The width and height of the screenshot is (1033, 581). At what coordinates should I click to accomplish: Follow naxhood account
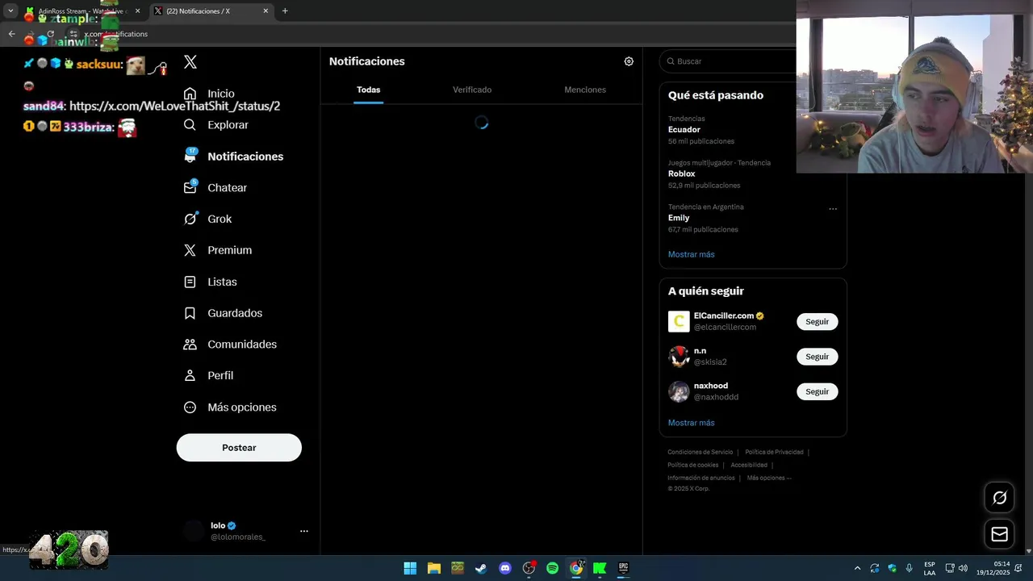tap(817, 391)
